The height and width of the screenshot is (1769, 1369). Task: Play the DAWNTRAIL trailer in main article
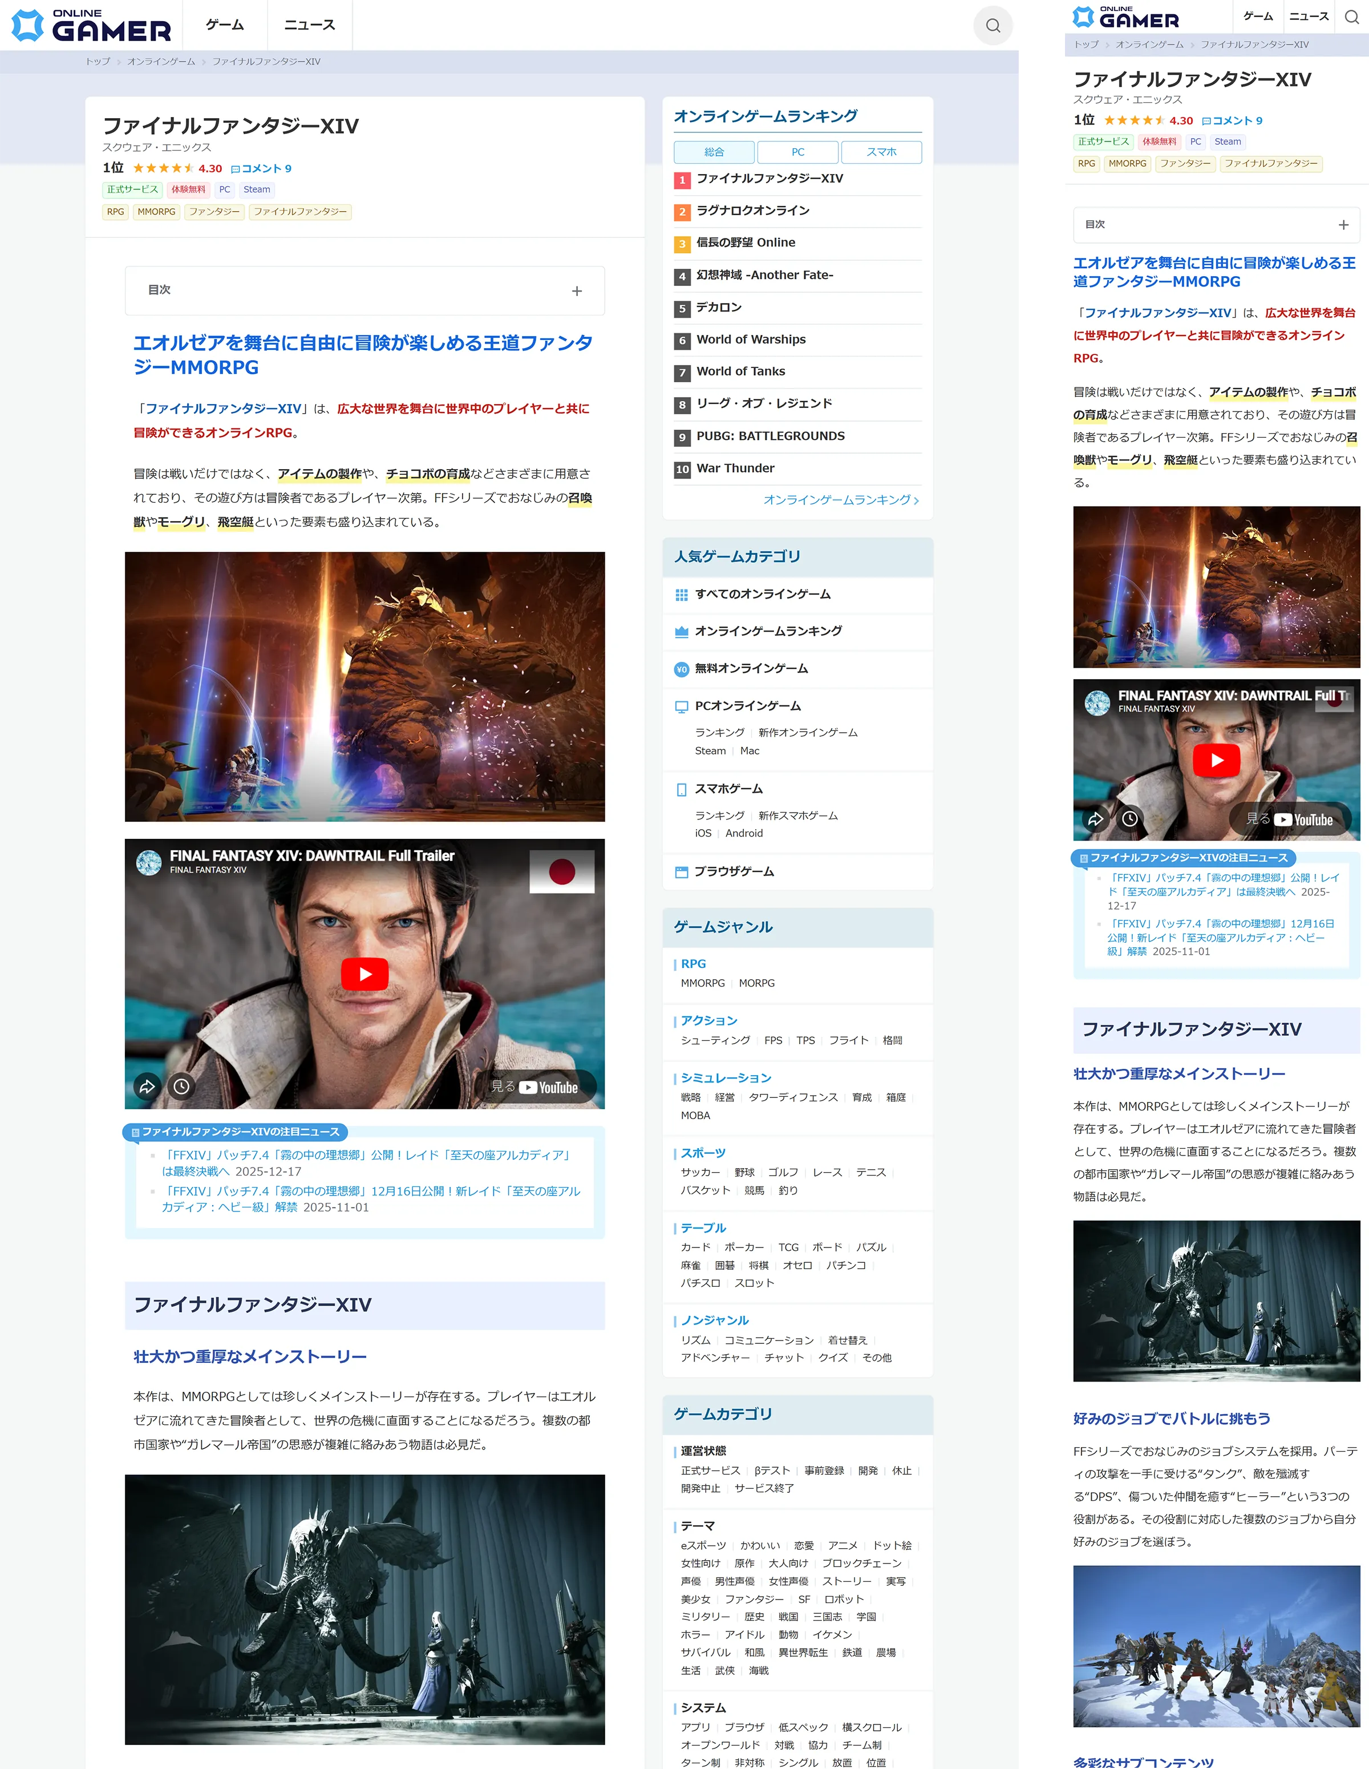[x=364, y=974]
